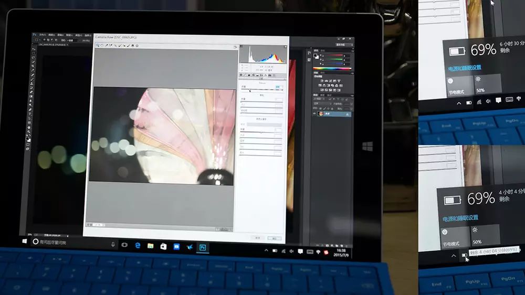Image resolution: width=525 pixels, height=295 pixels.
Task: Pick the Camera Raw Zoom tool
Action: pyautogui.click(x=98, y=45)
